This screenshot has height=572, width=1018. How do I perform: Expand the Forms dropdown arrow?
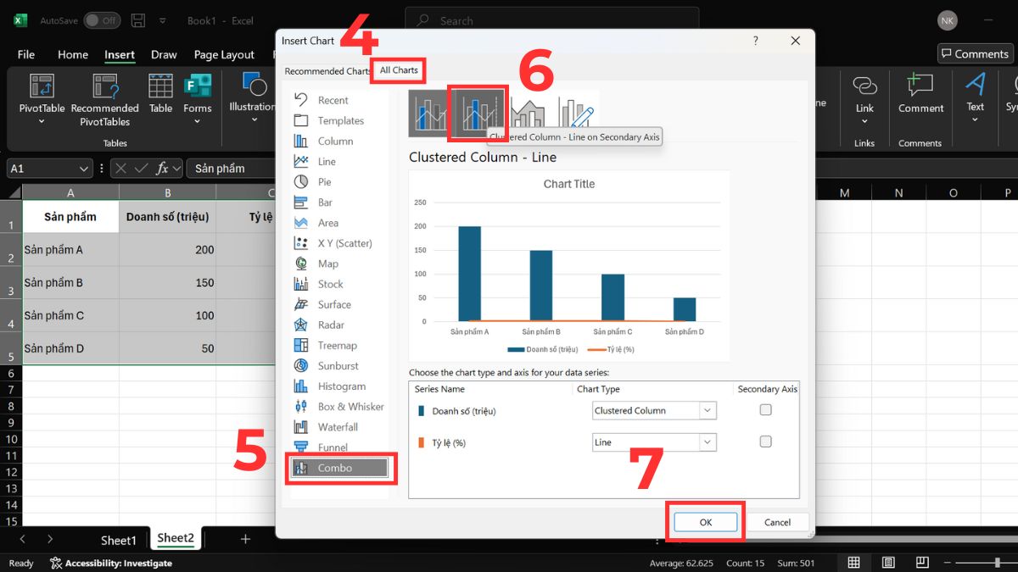[x=197, y=122]
